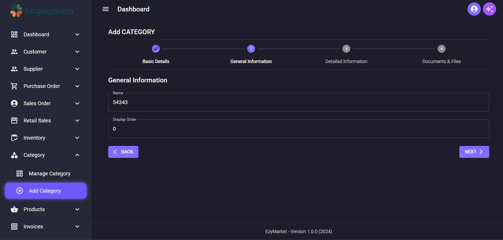Click the Purchase Order cart icon
This screenshot has width=503, height=240.
(14, 86)
